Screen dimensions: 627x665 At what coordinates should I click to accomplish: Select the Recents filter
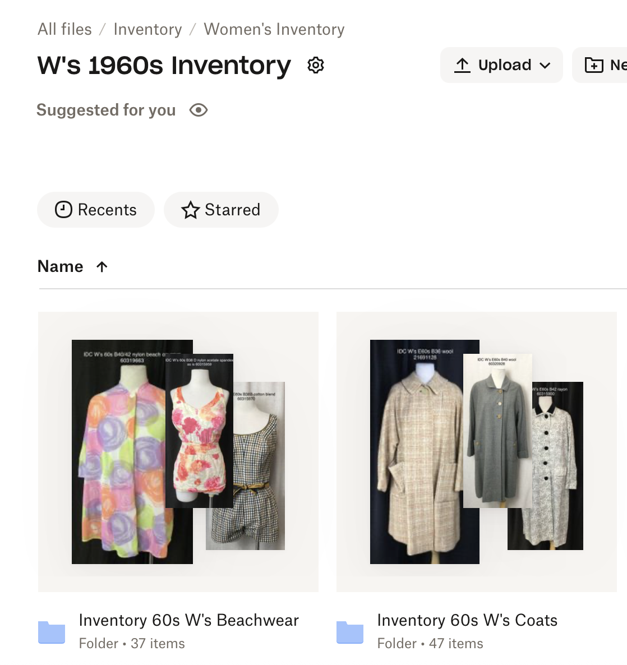[96, 210]
